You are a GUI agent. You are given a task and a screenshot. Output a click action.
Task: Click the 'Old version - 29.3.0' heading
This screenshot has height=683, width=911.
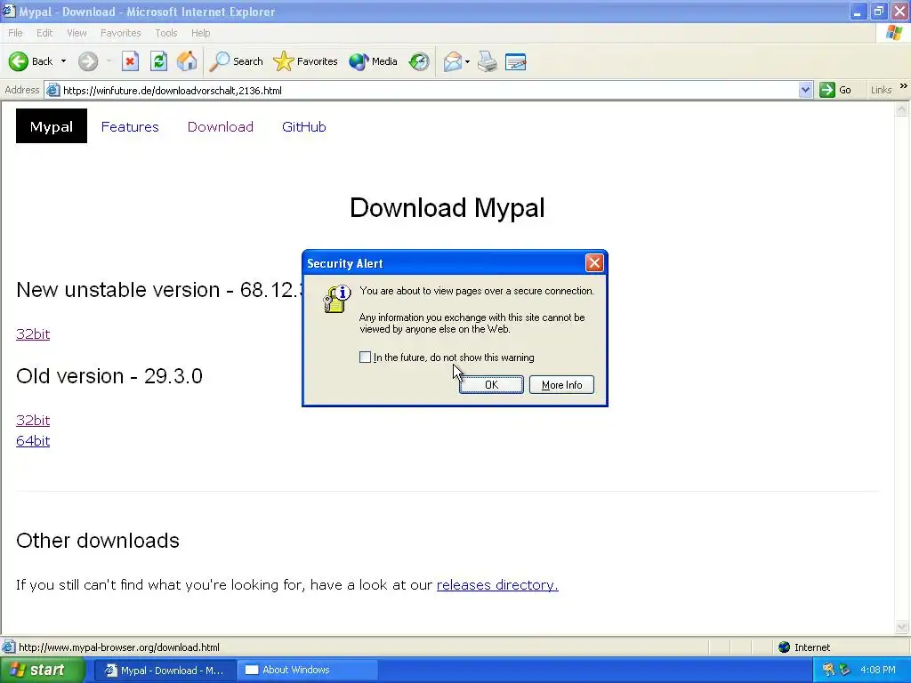click(x=109, y=376)
